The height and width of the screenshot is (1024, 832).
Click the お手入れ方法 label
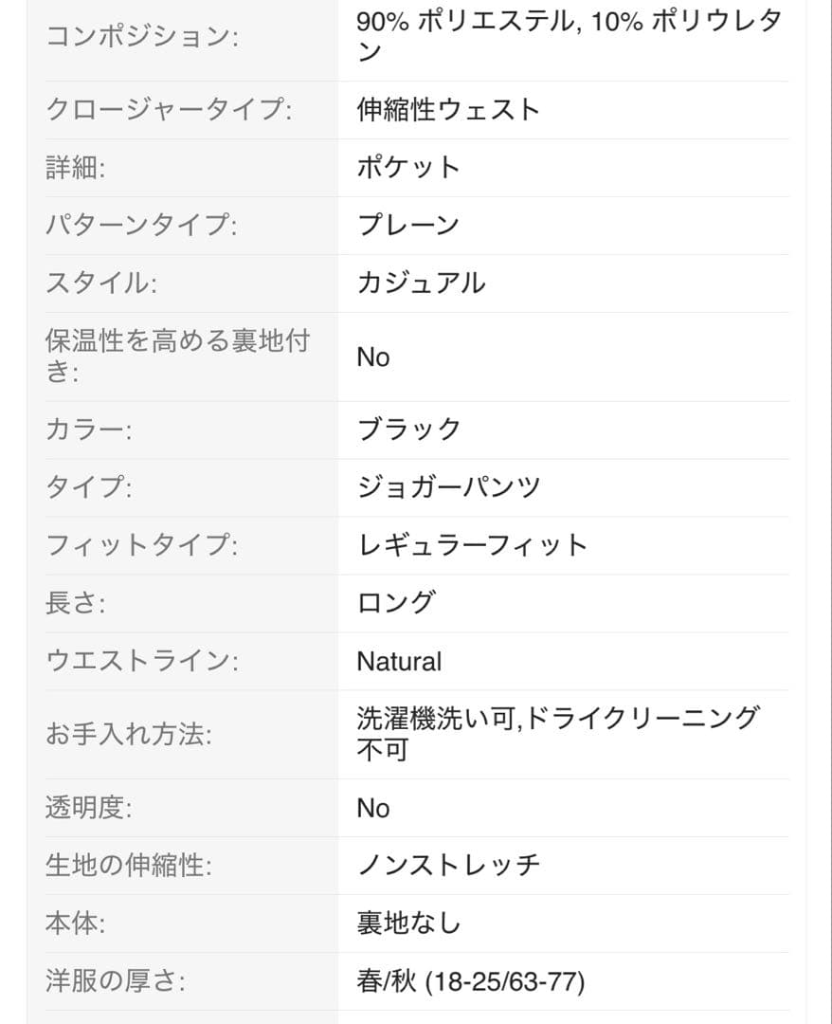[x=128, y=734]
